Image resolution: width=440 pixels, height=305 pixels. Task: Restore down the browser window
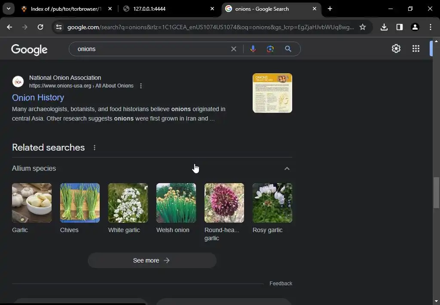tap(410, 9)
